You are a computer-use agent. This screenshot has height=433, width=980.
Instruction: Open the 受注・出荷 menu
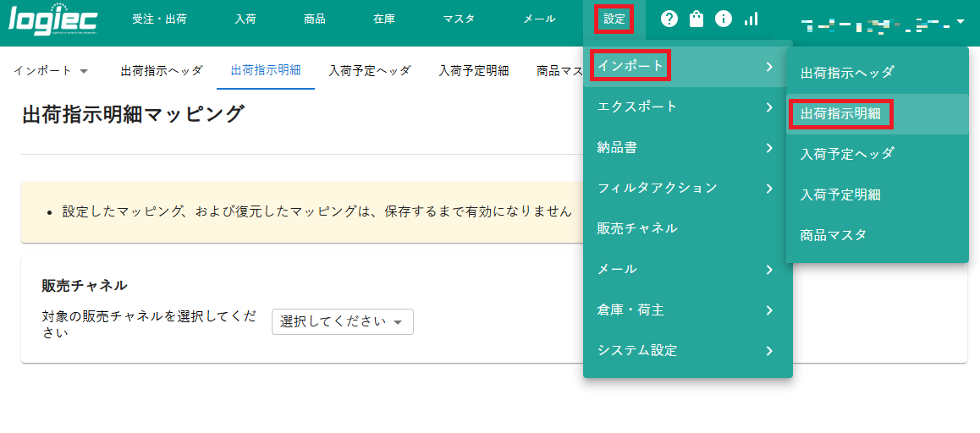pyautogui.click(x=159, y=19)
